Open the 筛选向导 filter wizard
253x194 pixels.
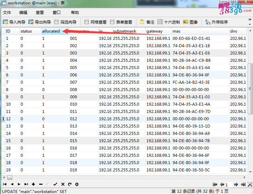click(x=65, y=22)
